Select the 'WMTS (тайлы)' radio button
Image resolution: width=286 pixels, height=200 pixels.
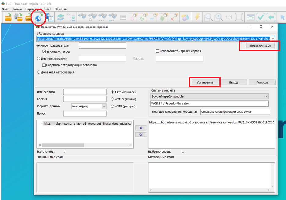tap(112, 99)
